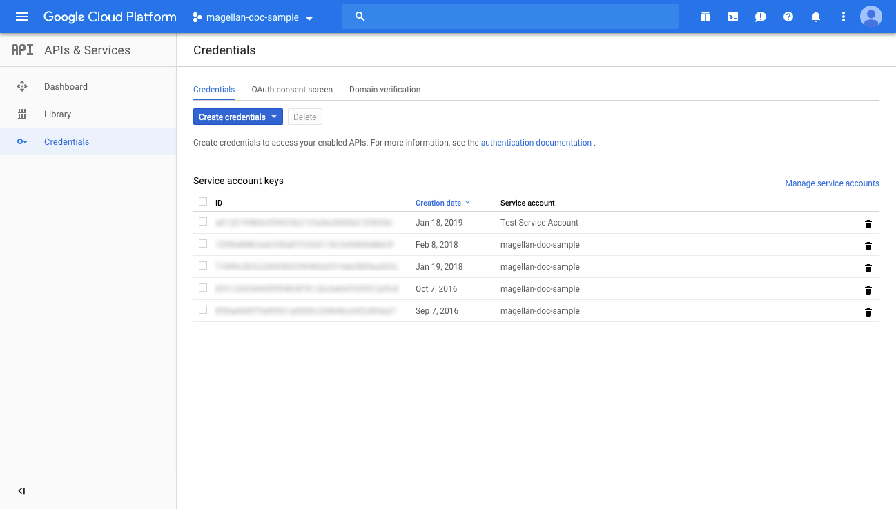896x509 pixels.
Task: Click the Google Cloud Platform logo
Action: point(110,17)
